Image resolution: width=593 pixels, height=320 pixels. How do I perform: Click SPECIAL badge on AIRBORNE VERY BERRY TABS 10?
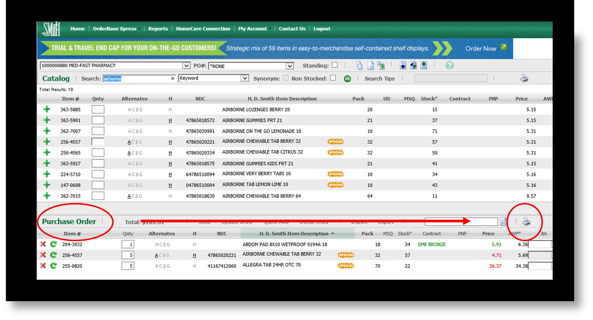335,174
